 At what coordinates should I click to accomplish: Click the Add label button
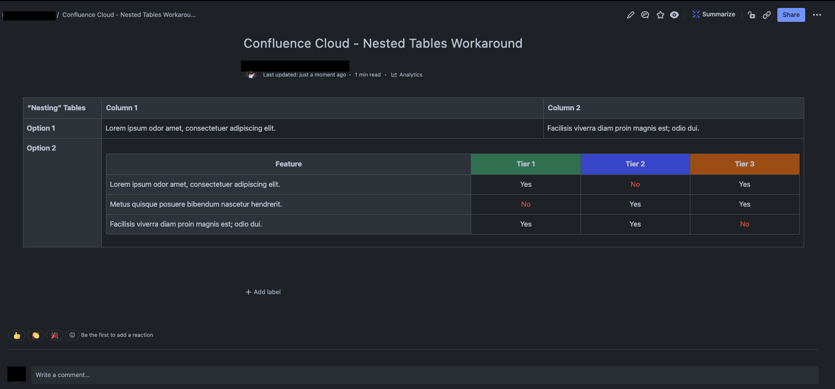click(263, 292)
